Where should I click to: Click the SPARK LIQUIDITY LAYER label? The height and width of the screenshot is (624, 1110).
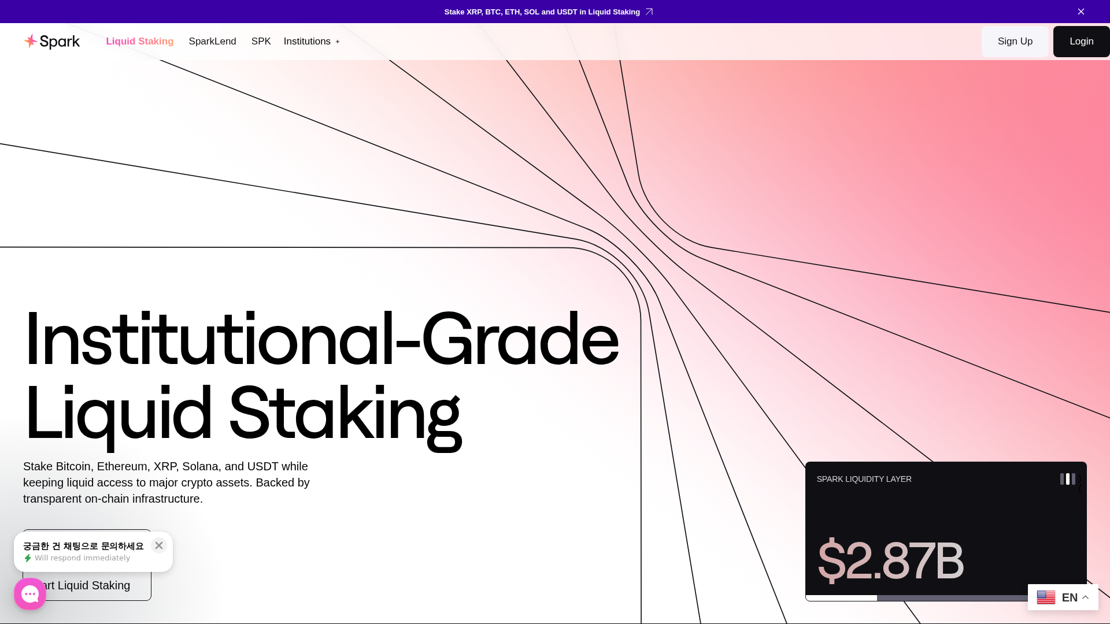pyautogui.click(x=864, y=479)
